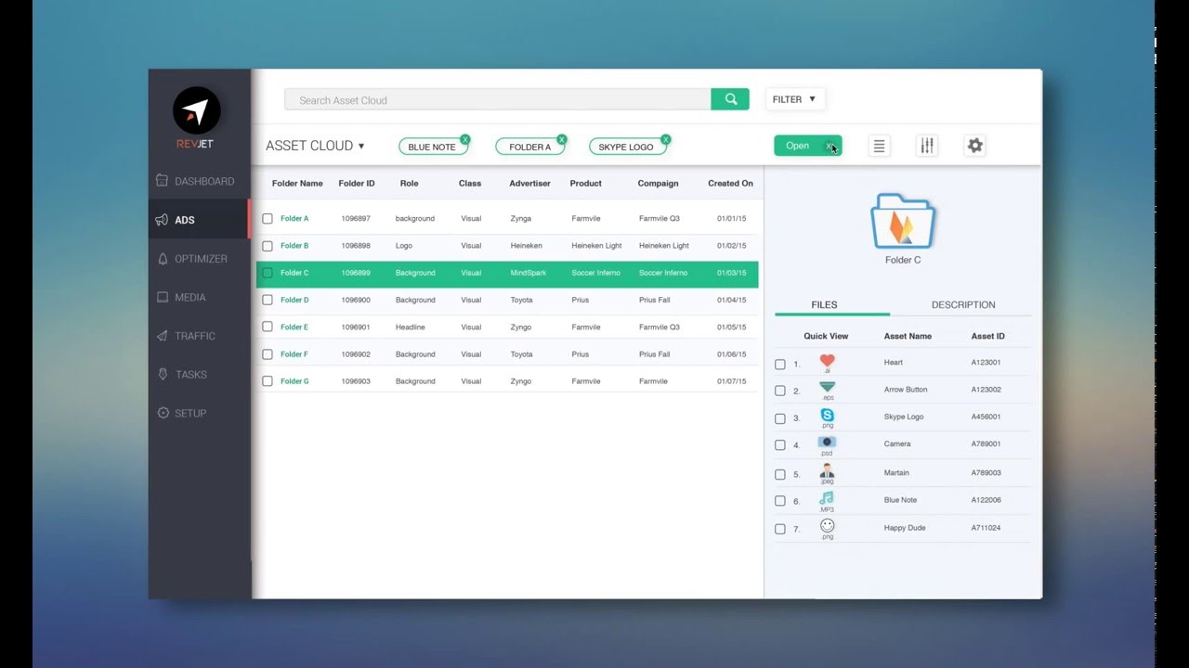Viewport: 1189px width, 668px height.
Task: Tick checkbox for file 5 Martain
Action: pos(780,474)
